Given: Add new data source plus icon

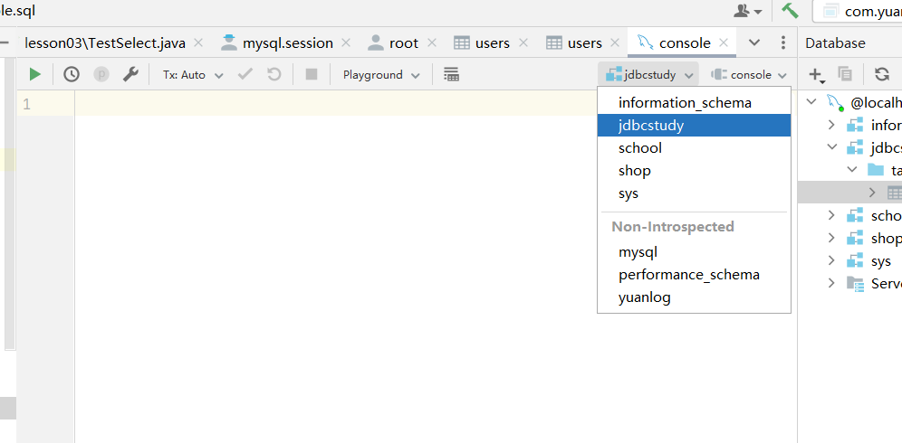Looking at the screenshot, I should pyautogui.click(x=815, y=75).
